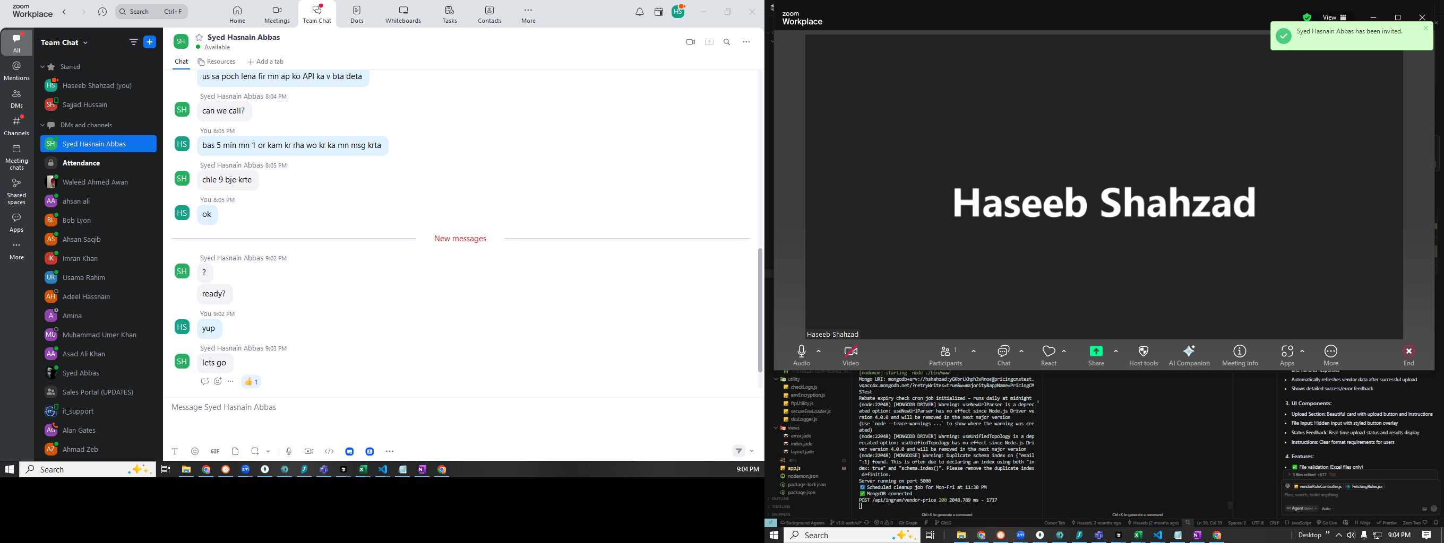Toggle the Video camera in meeting

(x=850, y=355)
